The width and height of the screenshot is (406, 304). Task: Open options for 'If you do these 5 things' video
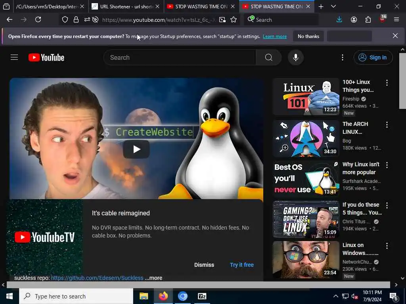point(387,205)
